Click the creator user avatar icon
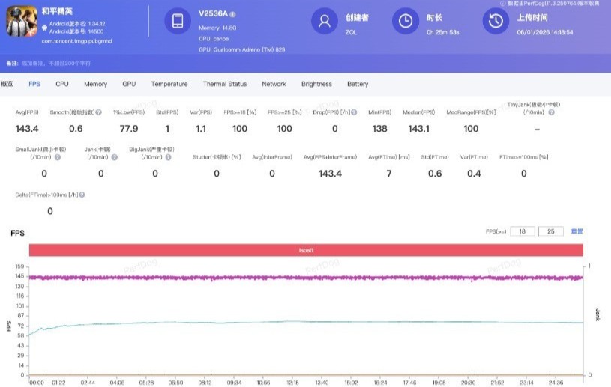The height and width of the screenshot is (387, 611). tap(324, 21)
